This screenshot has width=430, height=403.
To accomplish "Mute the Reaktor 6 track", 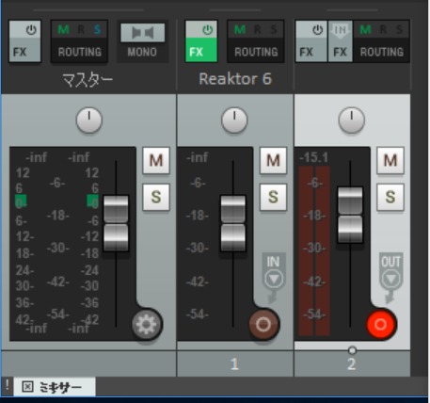I will [x=273, y=160].
